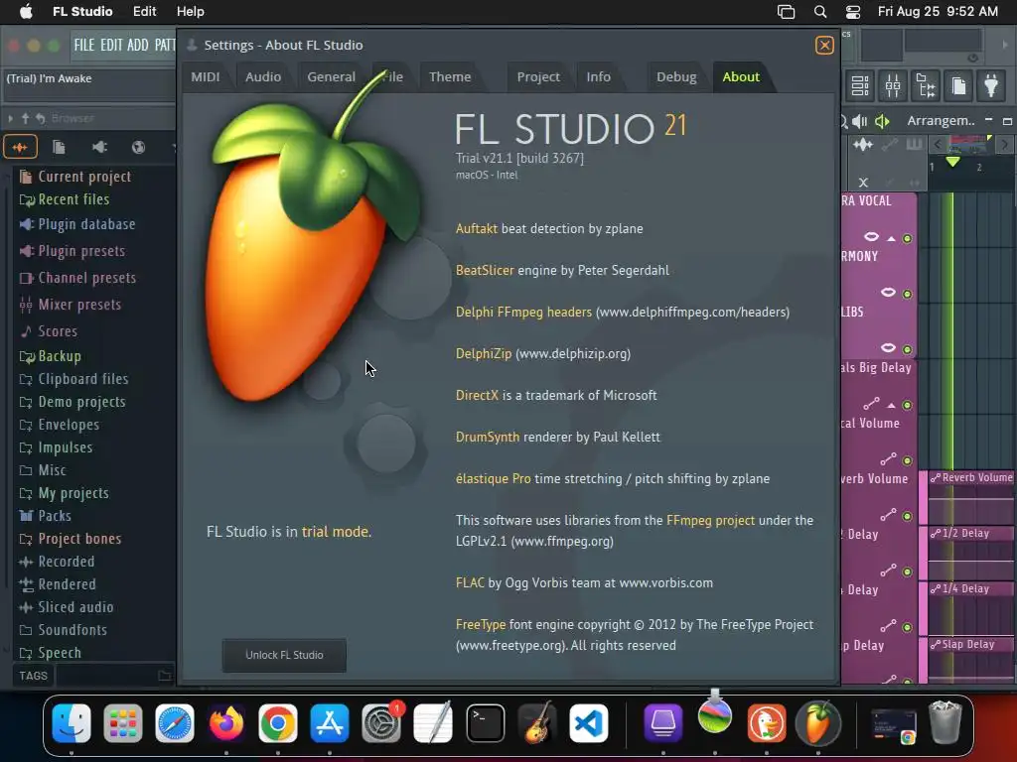Open the Plugin picker plug icon
1017x762 pixels.
pos(991,85)
